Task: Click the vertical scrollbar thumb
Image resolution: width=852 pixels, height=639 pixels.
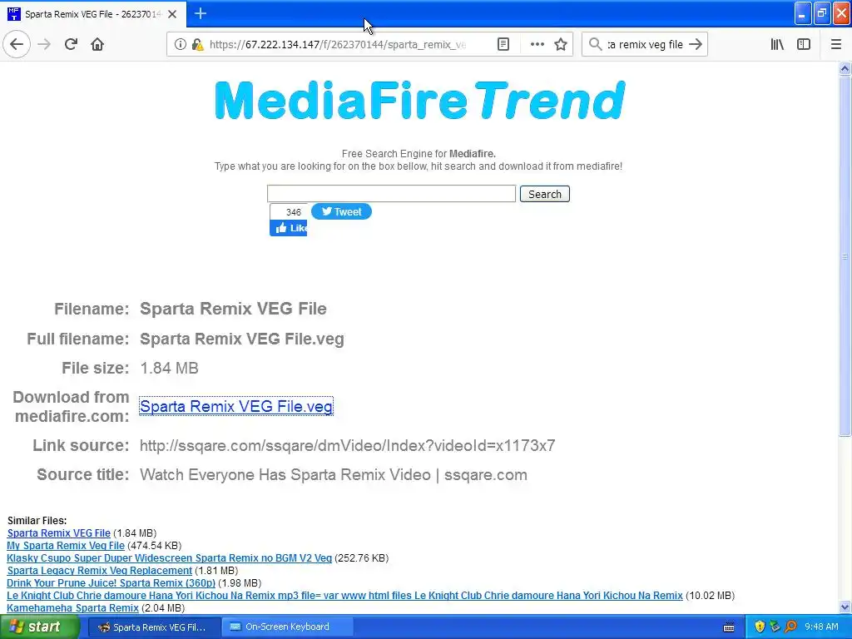Action: 845,255
